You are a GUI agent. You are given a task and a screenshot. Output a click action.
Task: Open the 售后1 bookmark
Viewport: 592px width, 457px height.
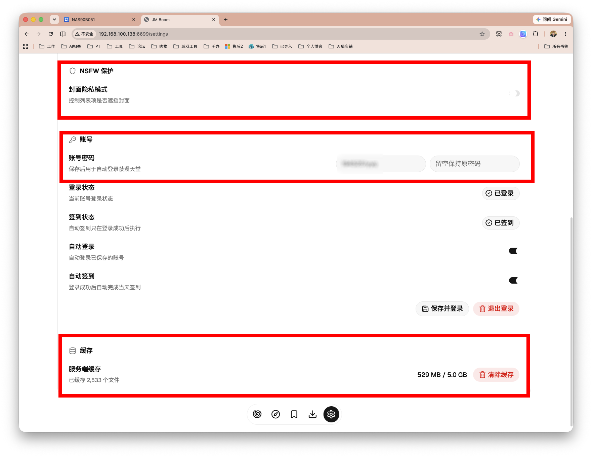pos(257,46)
